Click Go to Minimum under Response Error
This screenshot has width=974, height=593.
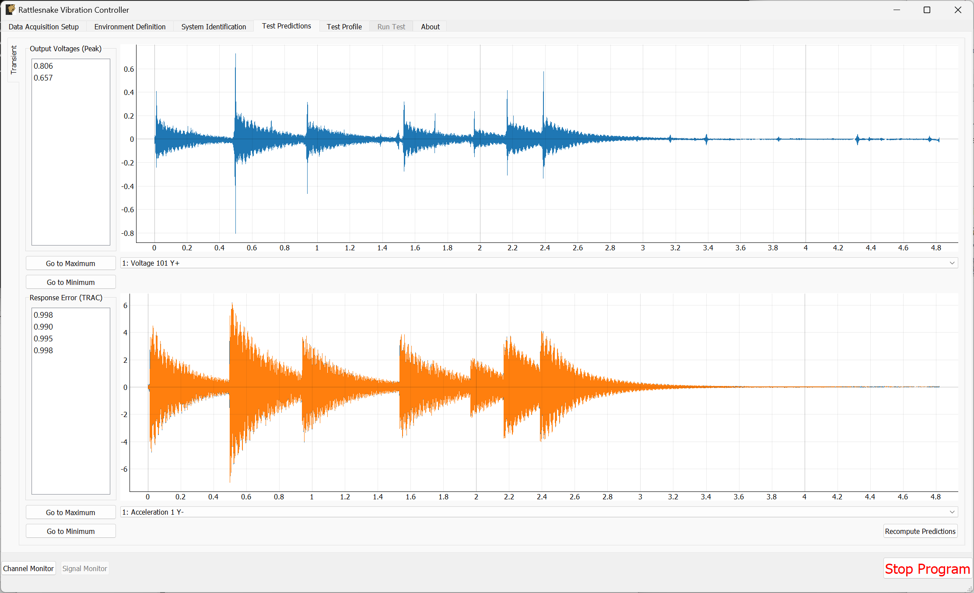coord(70,531)
